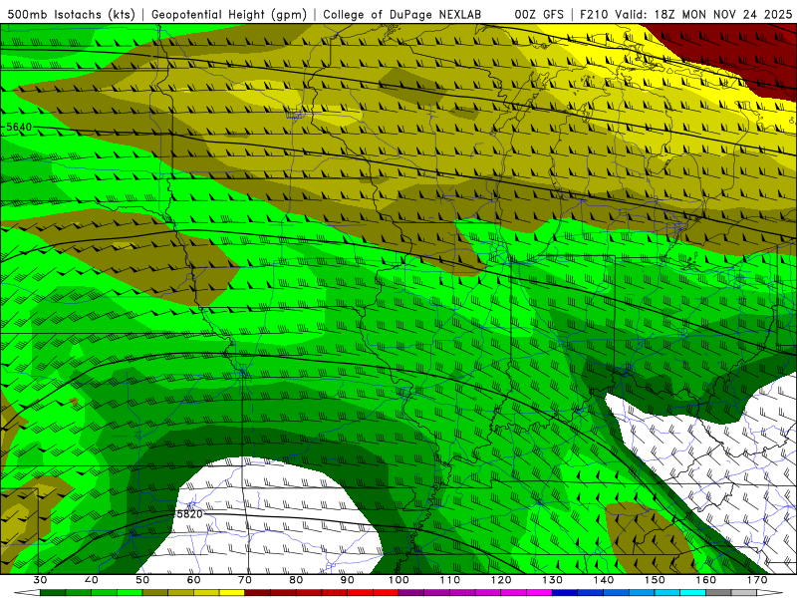Image resolution: width=797 pixels, height=598 pixels.
Task: Click the legend value 30
Action: [x=40, y=580]
